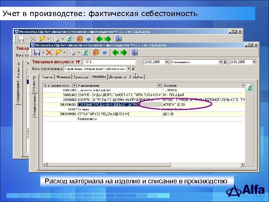Click horizontal scrollbar right arrow
This screenshot has width=269, height=202.
pos(242,165)
